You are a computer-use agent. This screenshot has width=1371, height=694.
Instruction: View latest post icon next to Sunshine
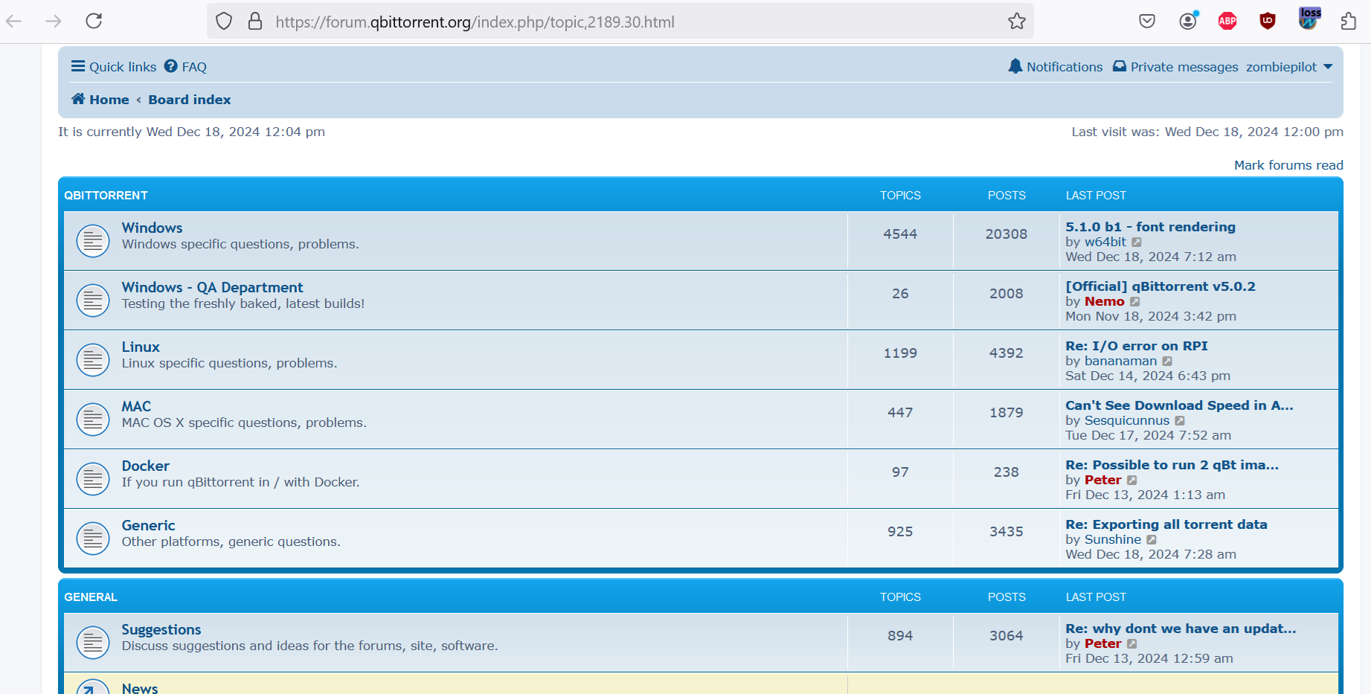(1152, 540)
